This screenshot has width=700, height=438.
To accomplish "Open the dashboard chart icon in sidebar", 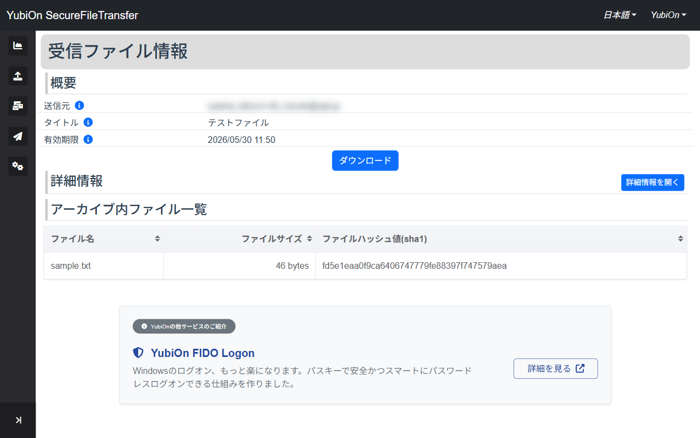I will (x=17, y=45).
